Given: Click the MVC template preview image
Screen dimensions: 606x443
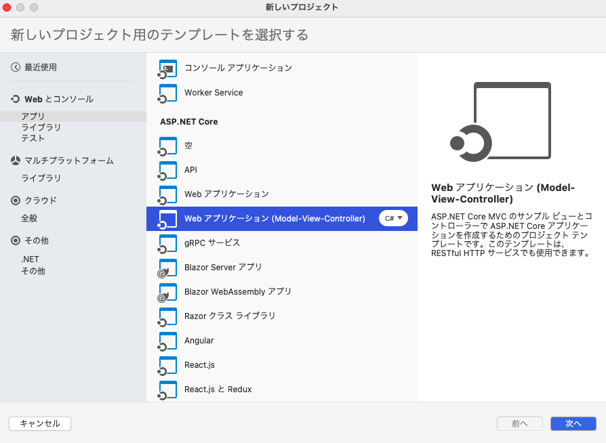Looking at the screenshot, I should [512, 121].
